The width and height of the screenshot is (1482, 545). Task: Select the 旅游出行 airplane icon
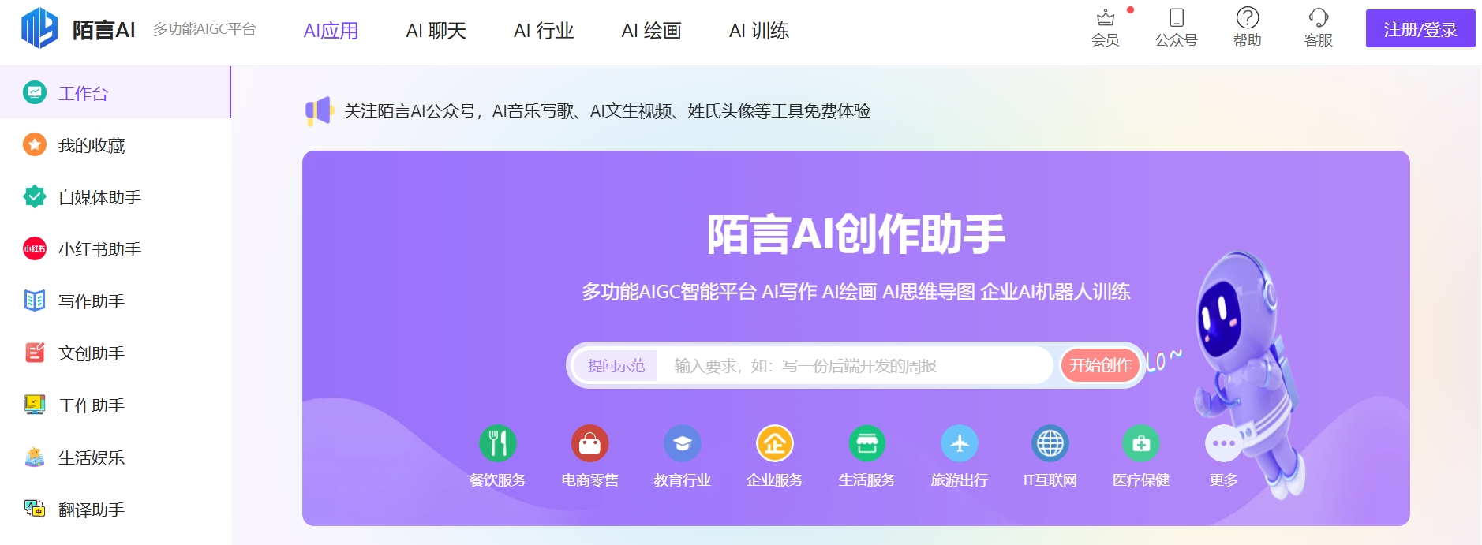(959, 444)
